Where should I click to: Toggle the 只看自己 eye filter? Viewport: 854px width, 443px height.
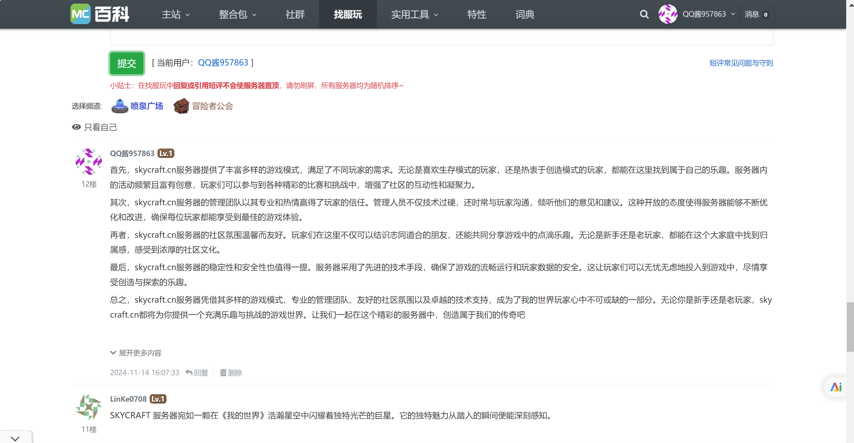[95, 127]
